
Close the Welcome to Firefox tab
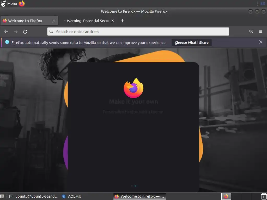click(54, 21)
